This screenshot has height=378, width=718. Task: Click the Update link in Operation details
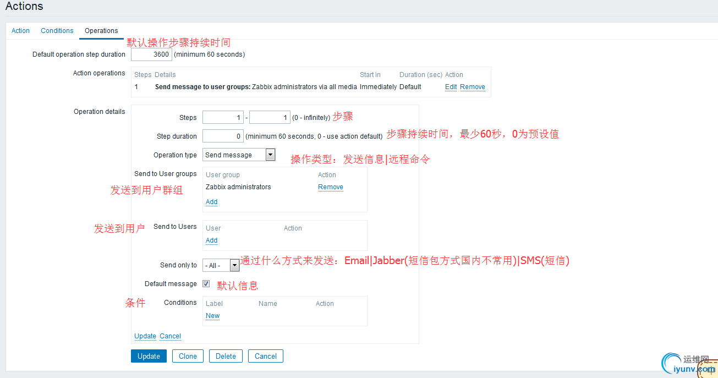coord(145,336)
